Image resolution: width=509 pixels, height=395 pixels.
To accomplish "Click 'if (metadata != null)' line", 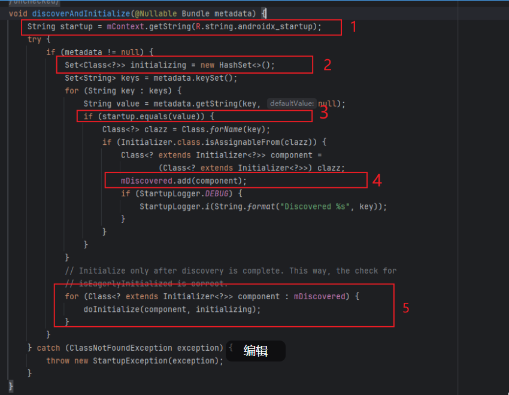I will click(99, 52).
